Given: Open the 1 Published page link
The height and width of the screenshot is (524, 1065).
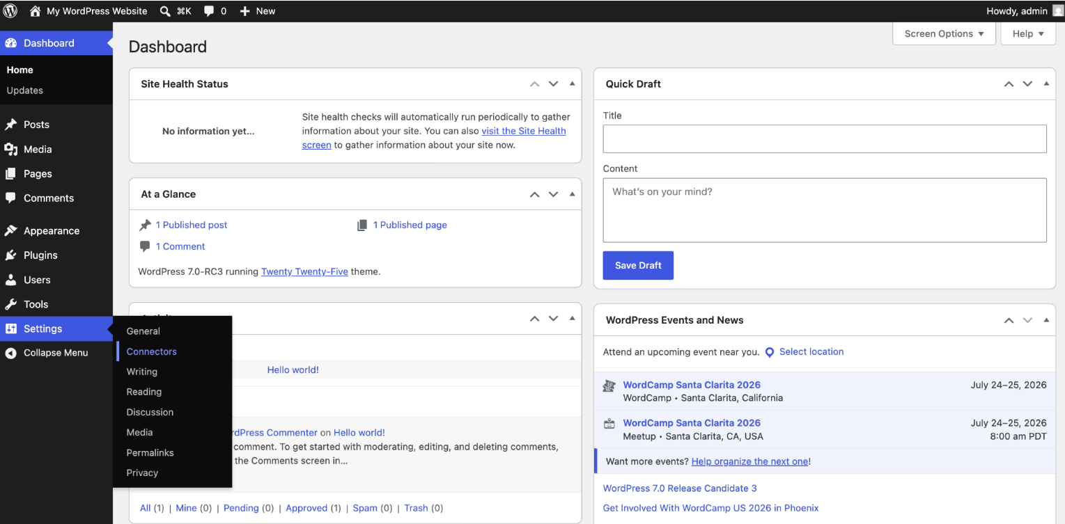Looking at the screenshot, I should pos(410,225).
